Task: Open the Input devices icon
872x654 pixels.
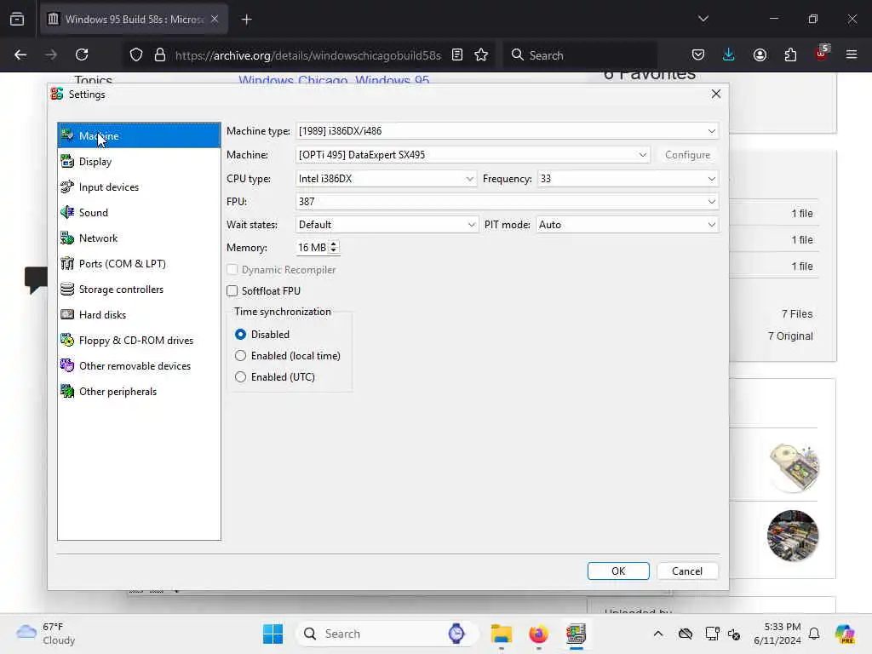Action: 67,186
